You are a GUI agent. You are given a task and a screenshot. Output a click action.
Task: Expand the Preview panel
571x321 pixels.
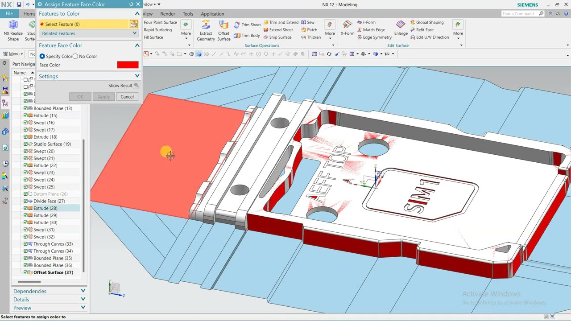pyautogui.click(x=83, y=308)
